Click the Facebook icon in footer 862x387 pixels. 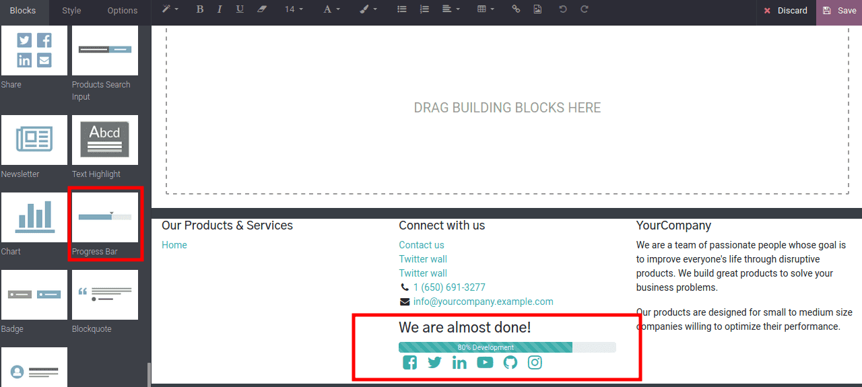[x=409, y=363]
